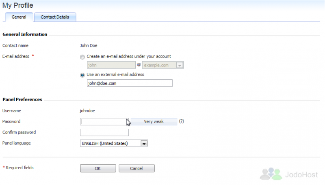Open the example.com domain combo box
Viewport: 325px width, 185px height.
coord(163,65)
